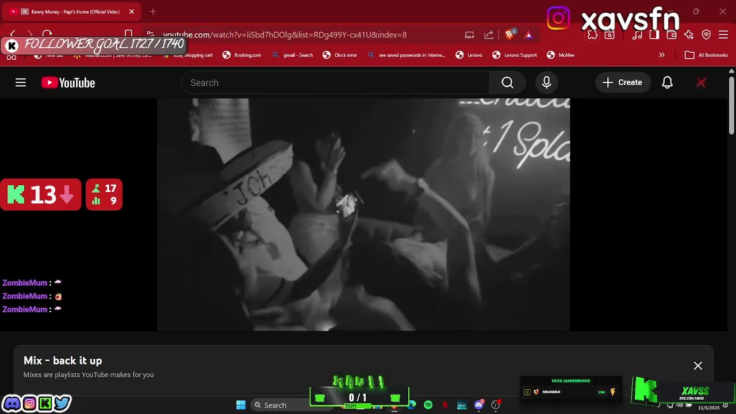Image resolution: width=736 pixels, height=414 pixels.
Task: Select the Kenny Muney browser tab
Action: (70, 11)
